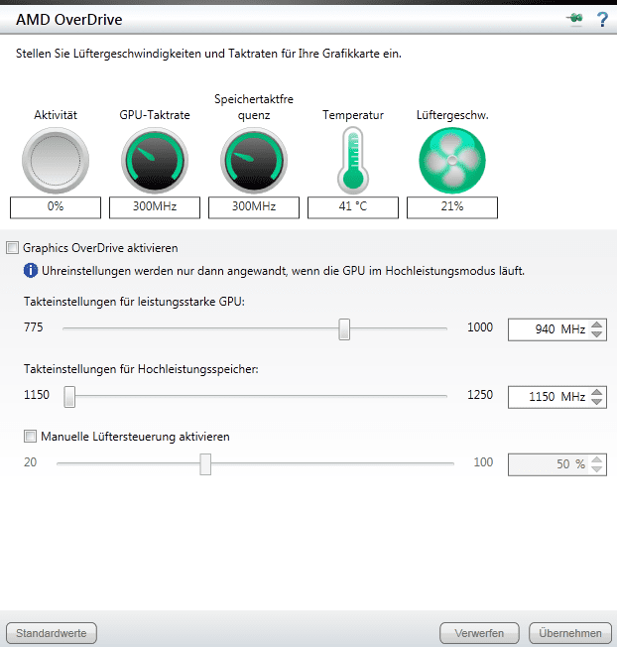617x647 pixels.
Task: Enable Graphics OverDrive aktivieren checkbox
Action: tap(12, 247)
